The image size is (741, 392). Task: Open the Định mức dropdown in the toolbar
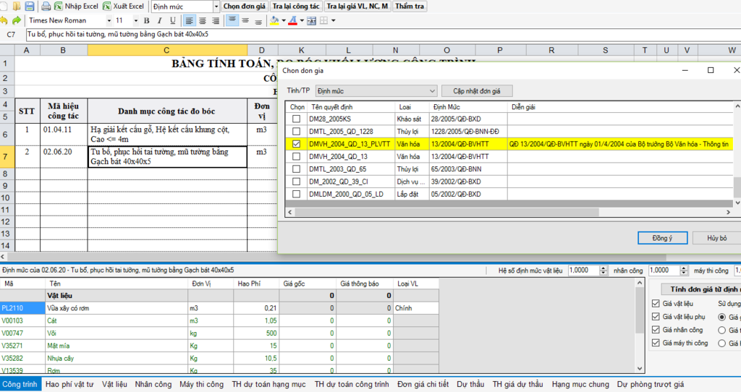[x=216, y=6]
